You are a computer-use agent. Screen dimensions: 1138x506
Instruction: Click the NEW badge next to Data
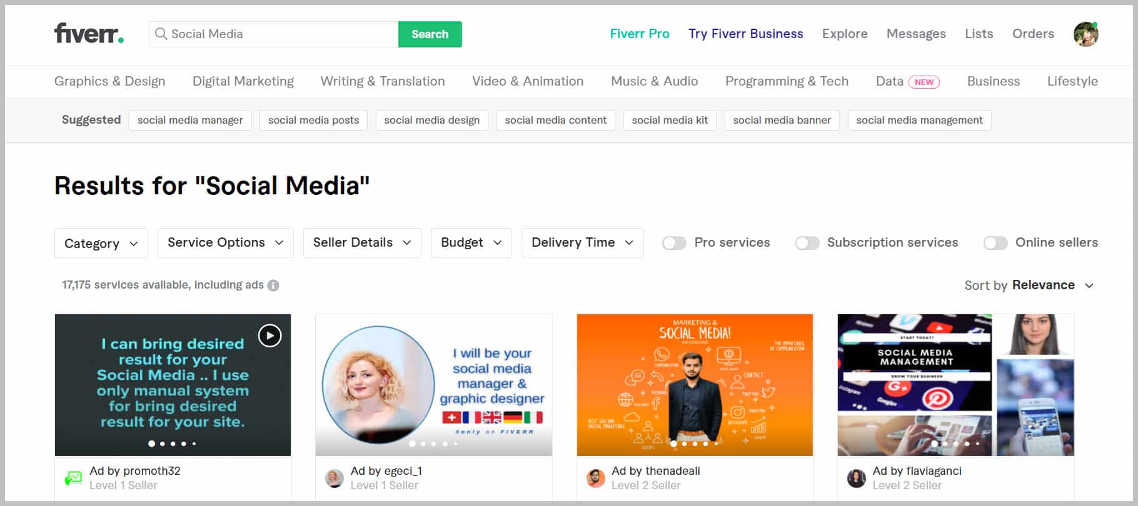click(924, 82)
